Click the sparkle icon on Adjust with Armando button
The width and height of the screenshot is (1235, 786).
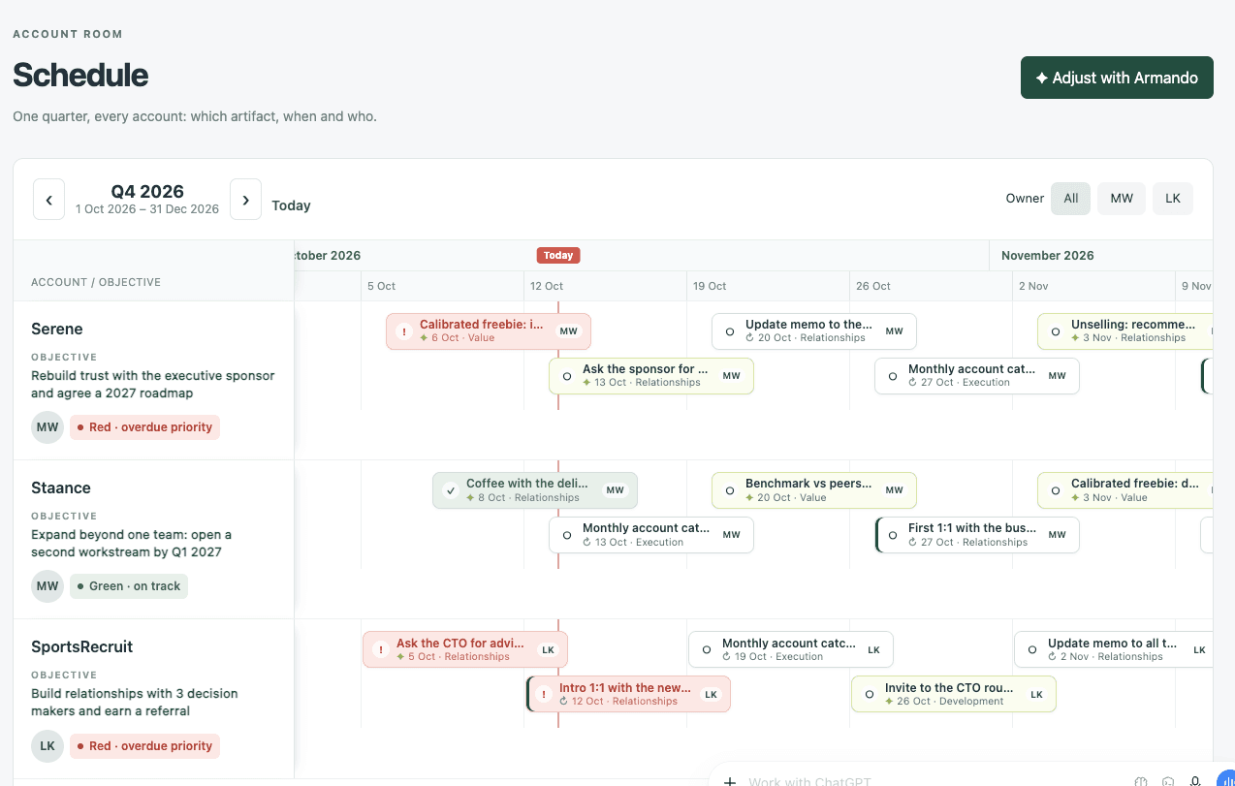(1042, 79)
